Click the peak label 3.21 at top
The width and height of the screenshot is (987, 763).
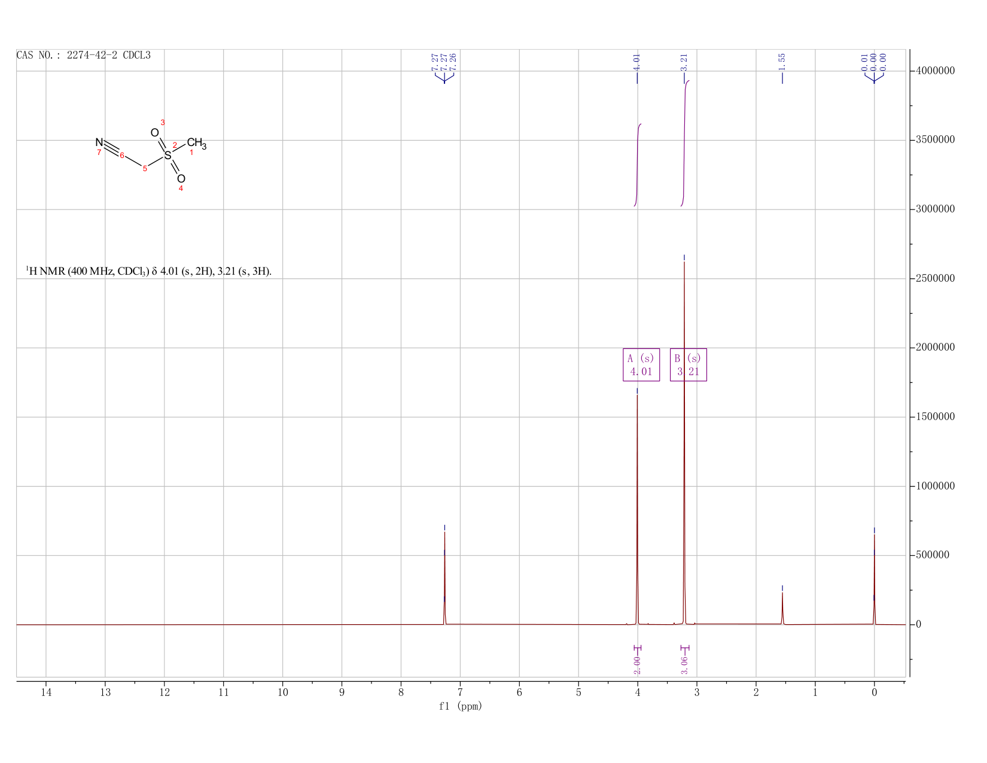tap(684, 61)
